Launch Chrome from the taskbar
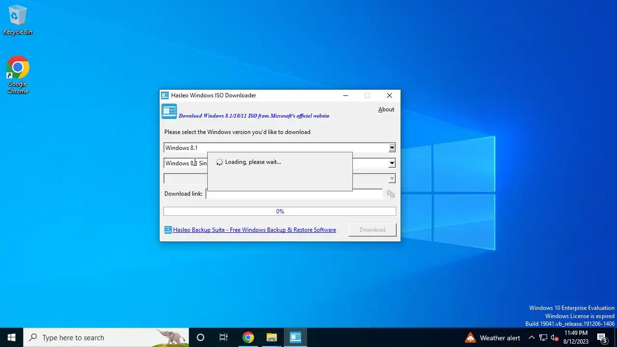Image resolution: width=617 pixels, height=347 pixels. coord(248,337)
